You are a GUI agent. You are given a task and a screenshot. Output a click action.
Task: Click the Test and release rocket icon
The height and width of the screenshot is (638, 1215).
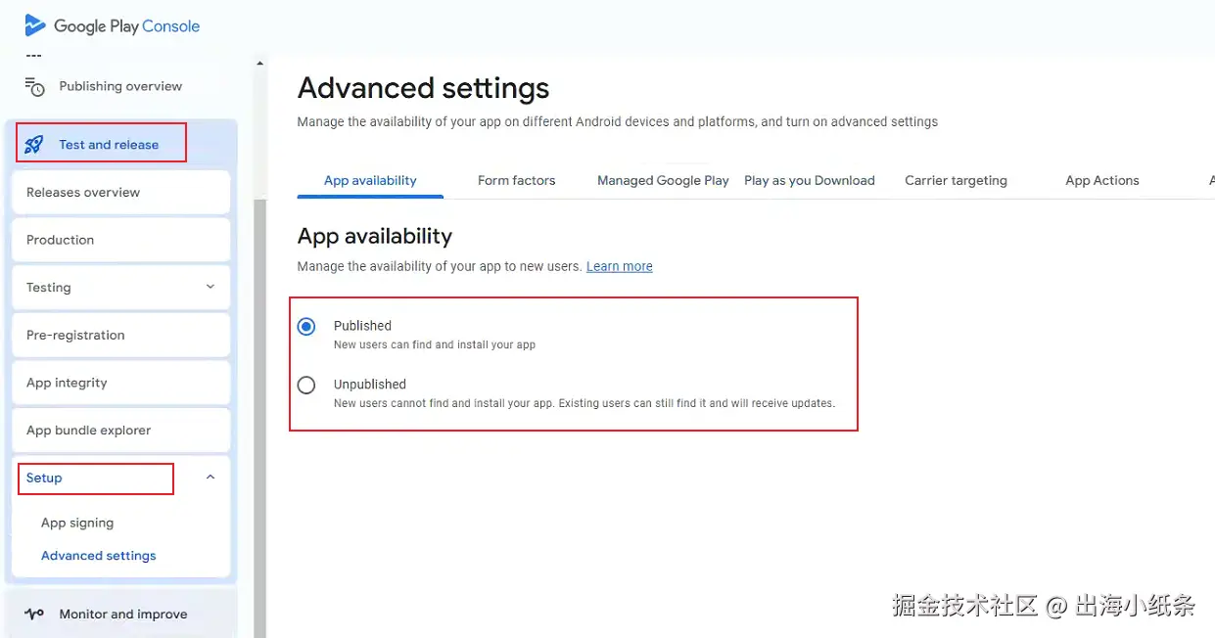pos(34,145)
